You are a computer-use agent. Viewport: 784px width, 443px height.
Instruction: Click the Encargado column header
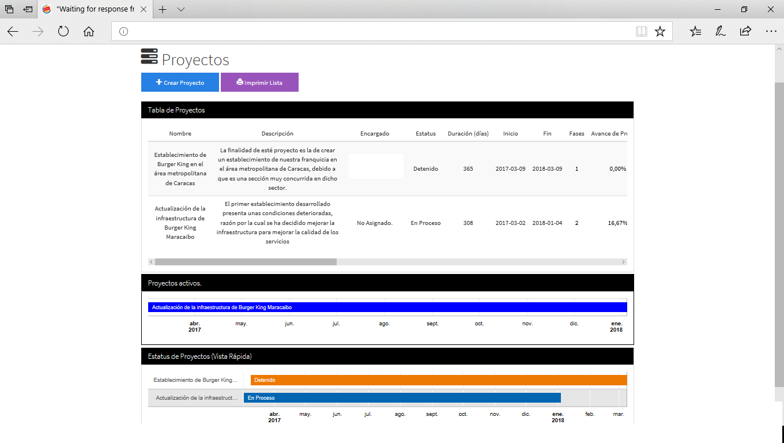coord(375,134)
